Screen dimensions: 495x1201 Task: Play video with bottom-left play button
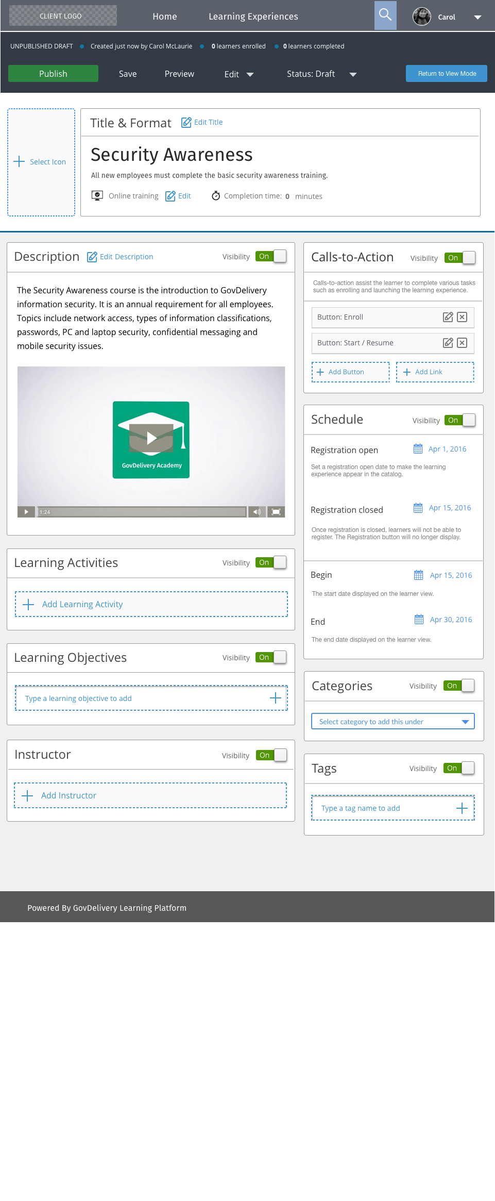click(26, 512)
